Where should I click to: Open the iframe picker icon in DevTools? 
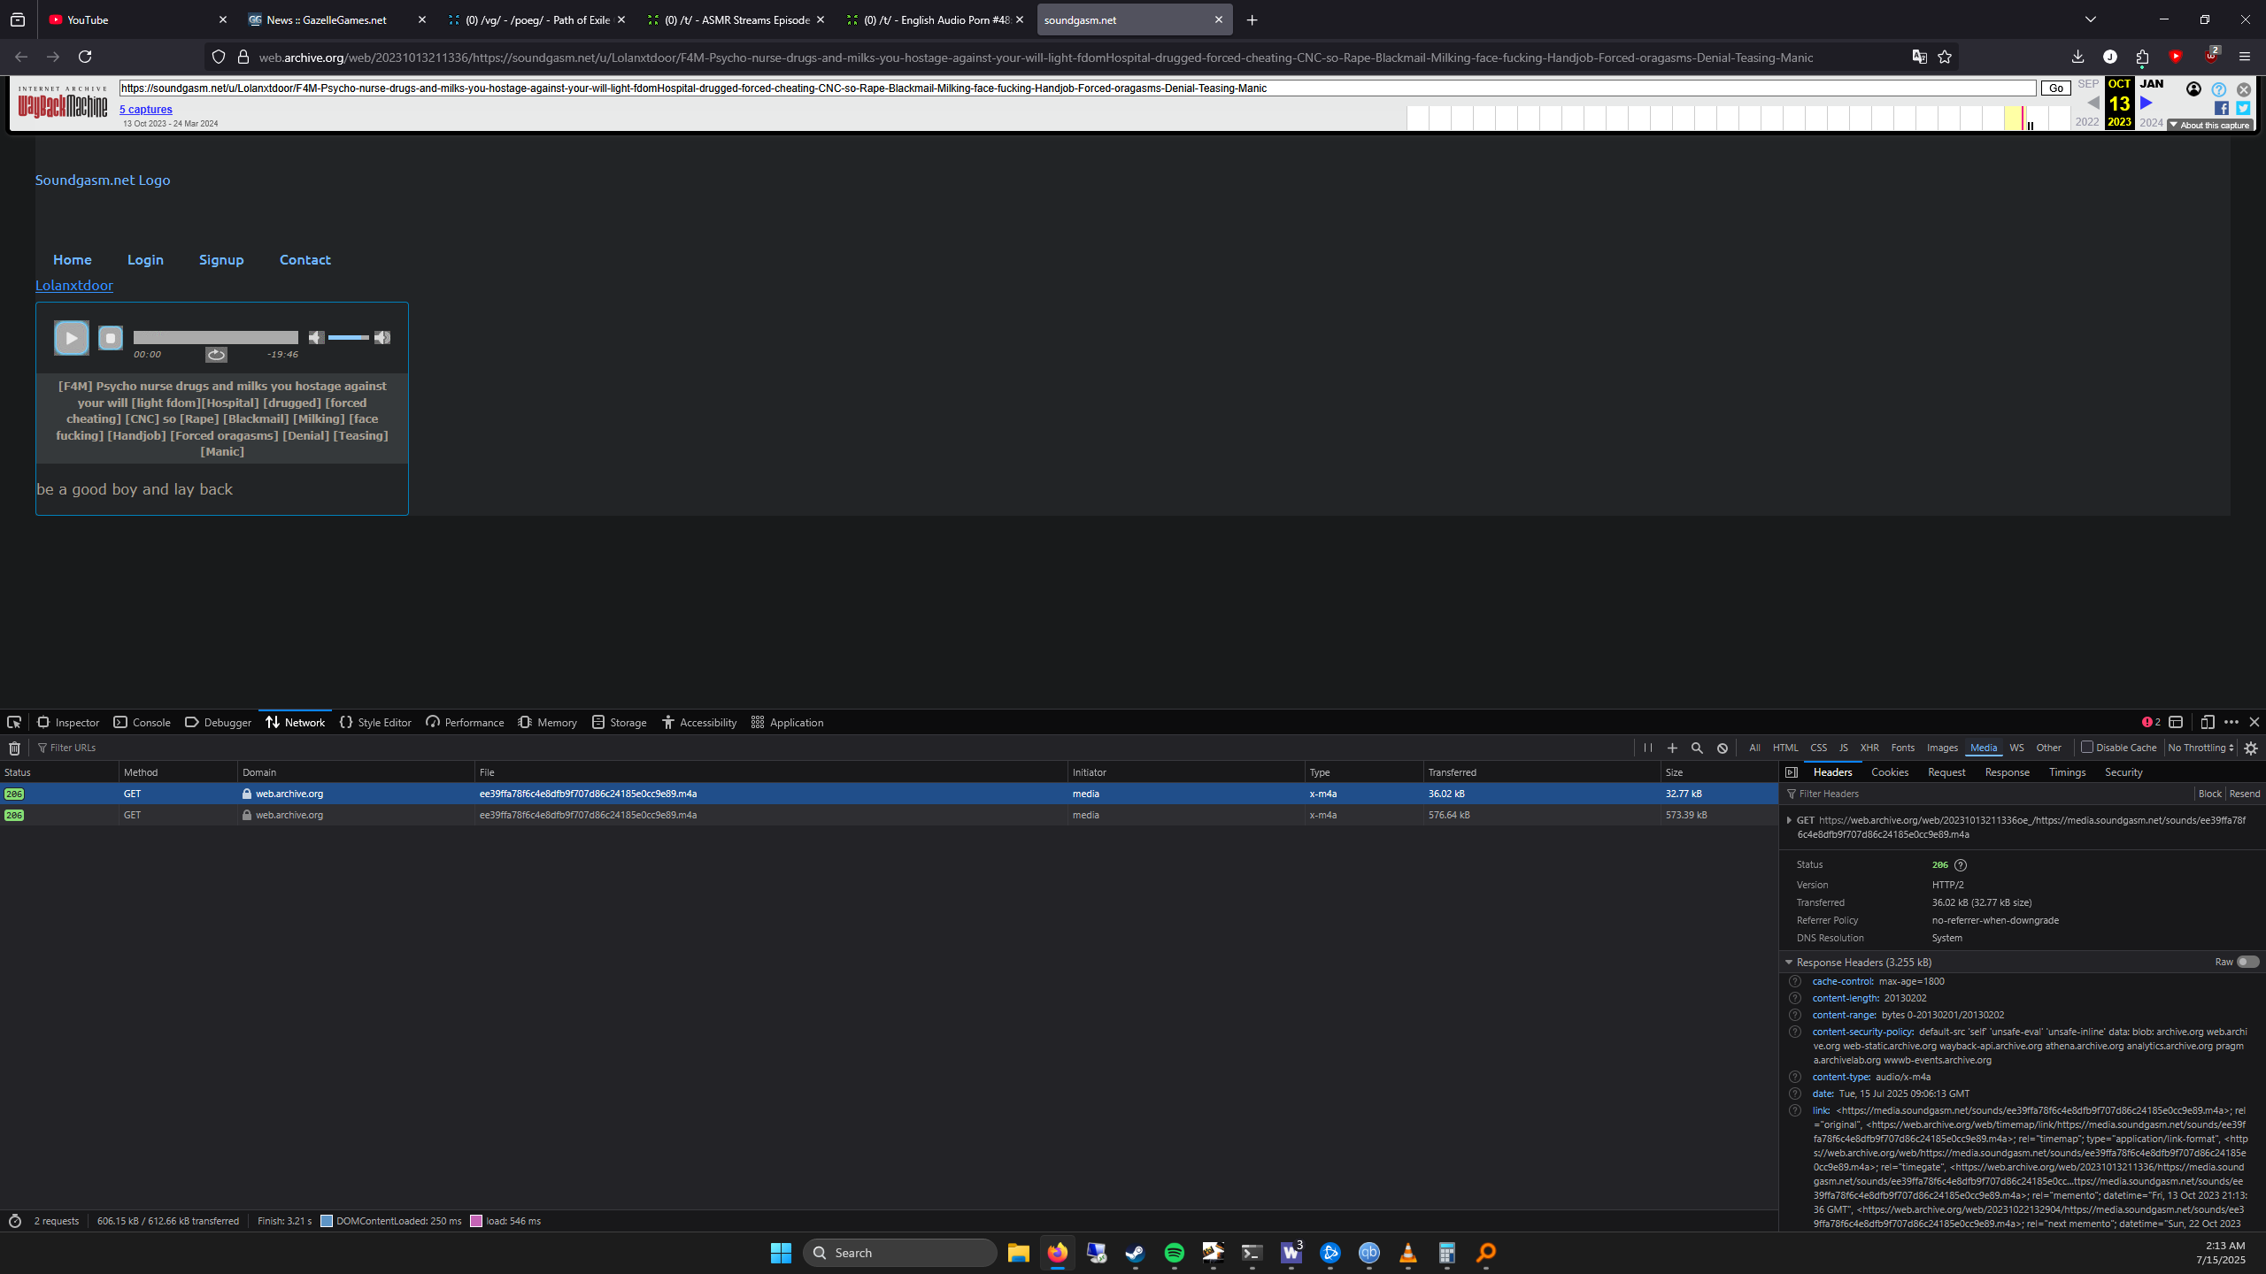pyautogui.click(x=2176, y=722)
